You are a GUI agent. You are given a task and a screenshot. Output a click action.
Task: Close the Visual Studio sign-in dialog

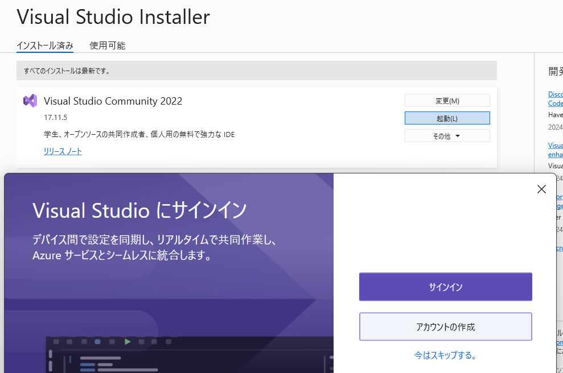click(x=541, y=189)
